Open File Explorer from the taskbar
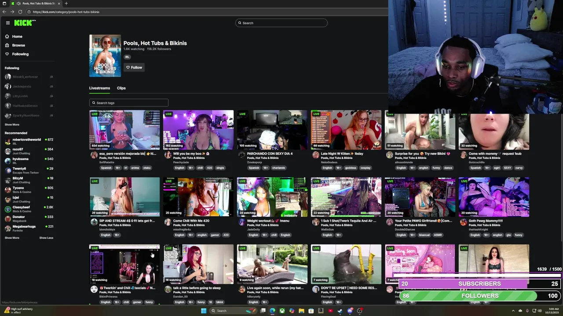 [x=301, y=311]
